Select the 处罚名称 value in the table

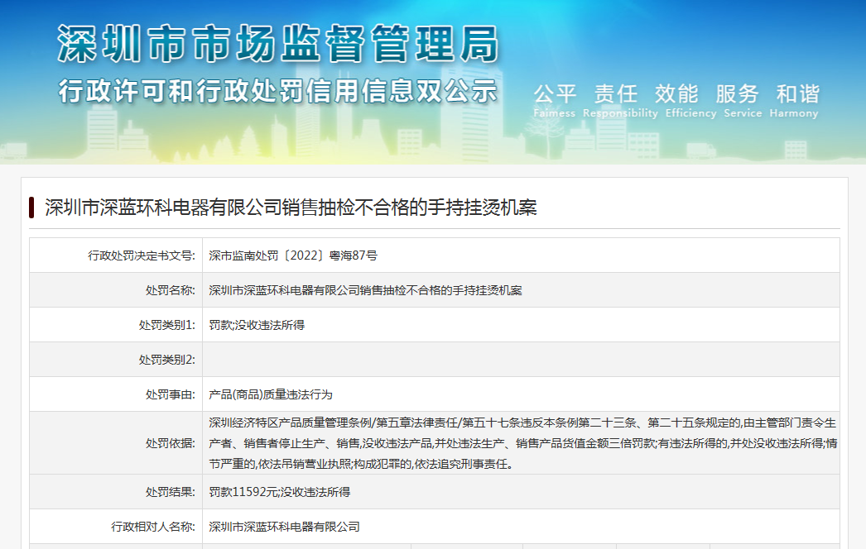(365, 290)
